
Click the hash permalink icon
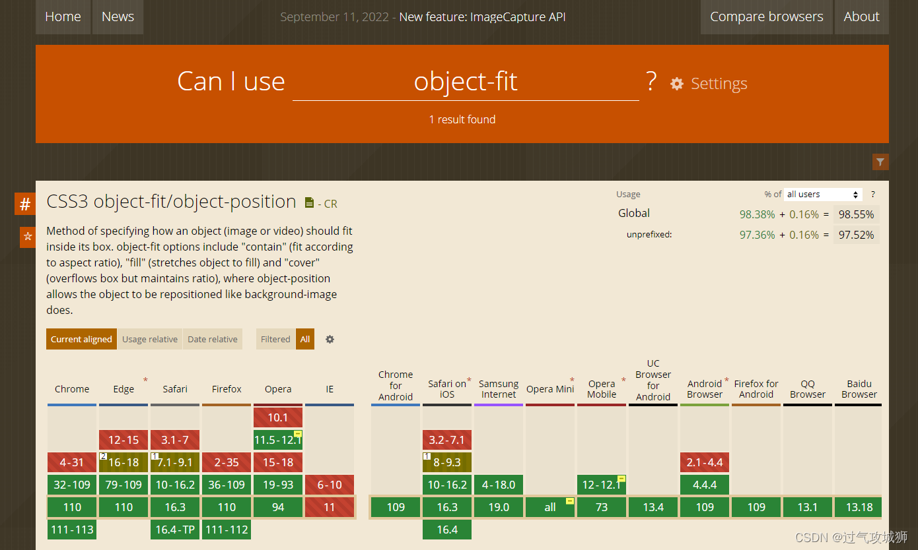point(25,204)
